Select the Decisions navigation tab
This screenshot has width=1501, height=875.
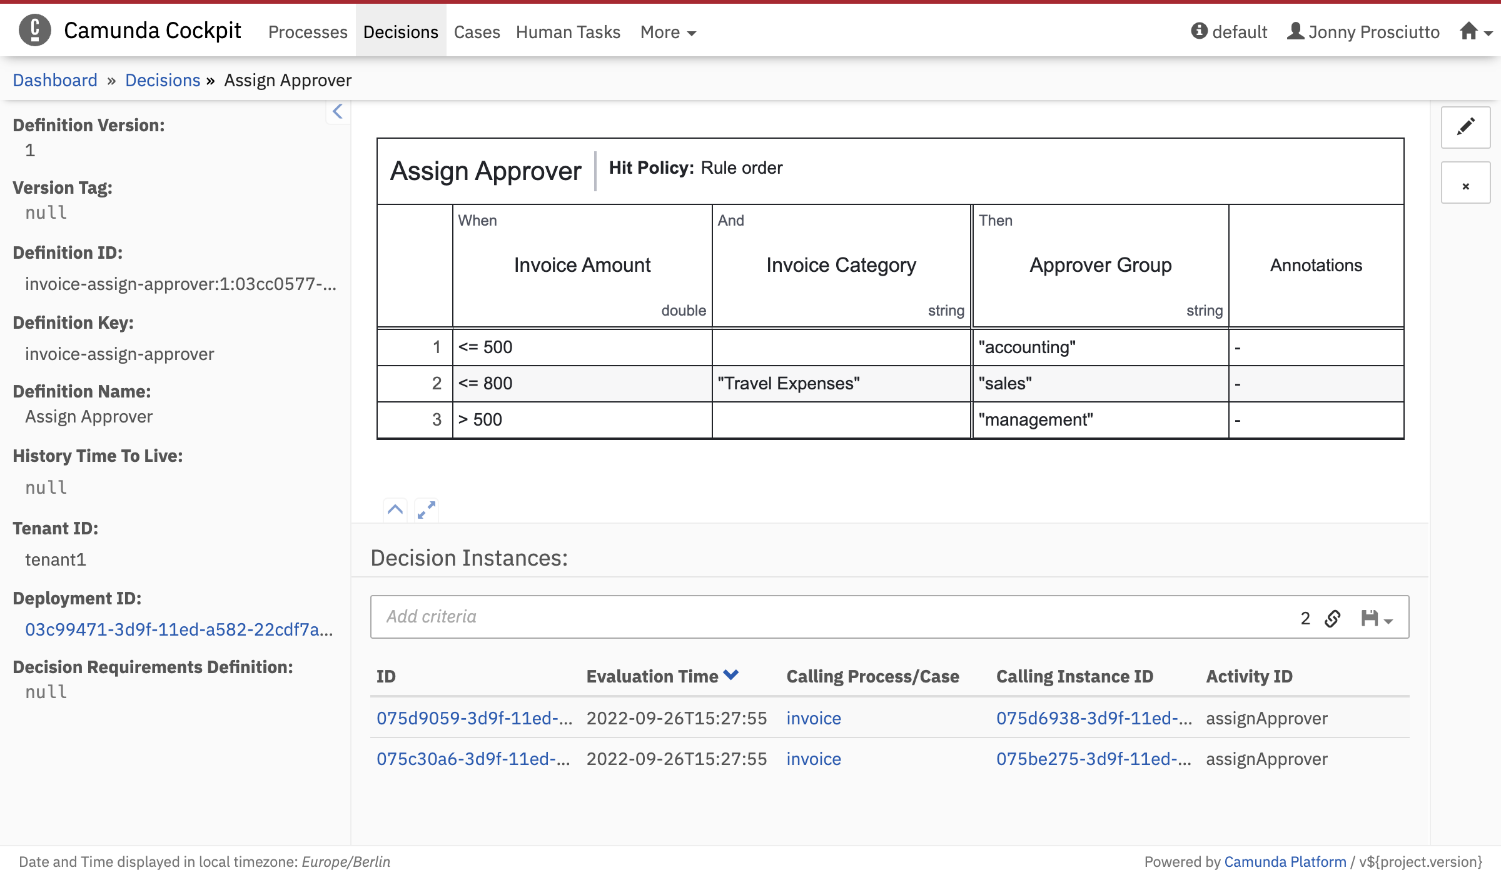[x=401, y=31]
